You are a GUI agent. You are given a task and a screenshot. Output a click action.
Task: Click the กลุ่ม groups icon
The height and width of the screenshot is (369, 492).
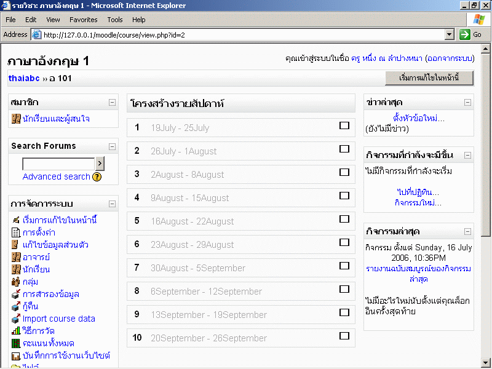pyautogui.click(x=16, y=282)
